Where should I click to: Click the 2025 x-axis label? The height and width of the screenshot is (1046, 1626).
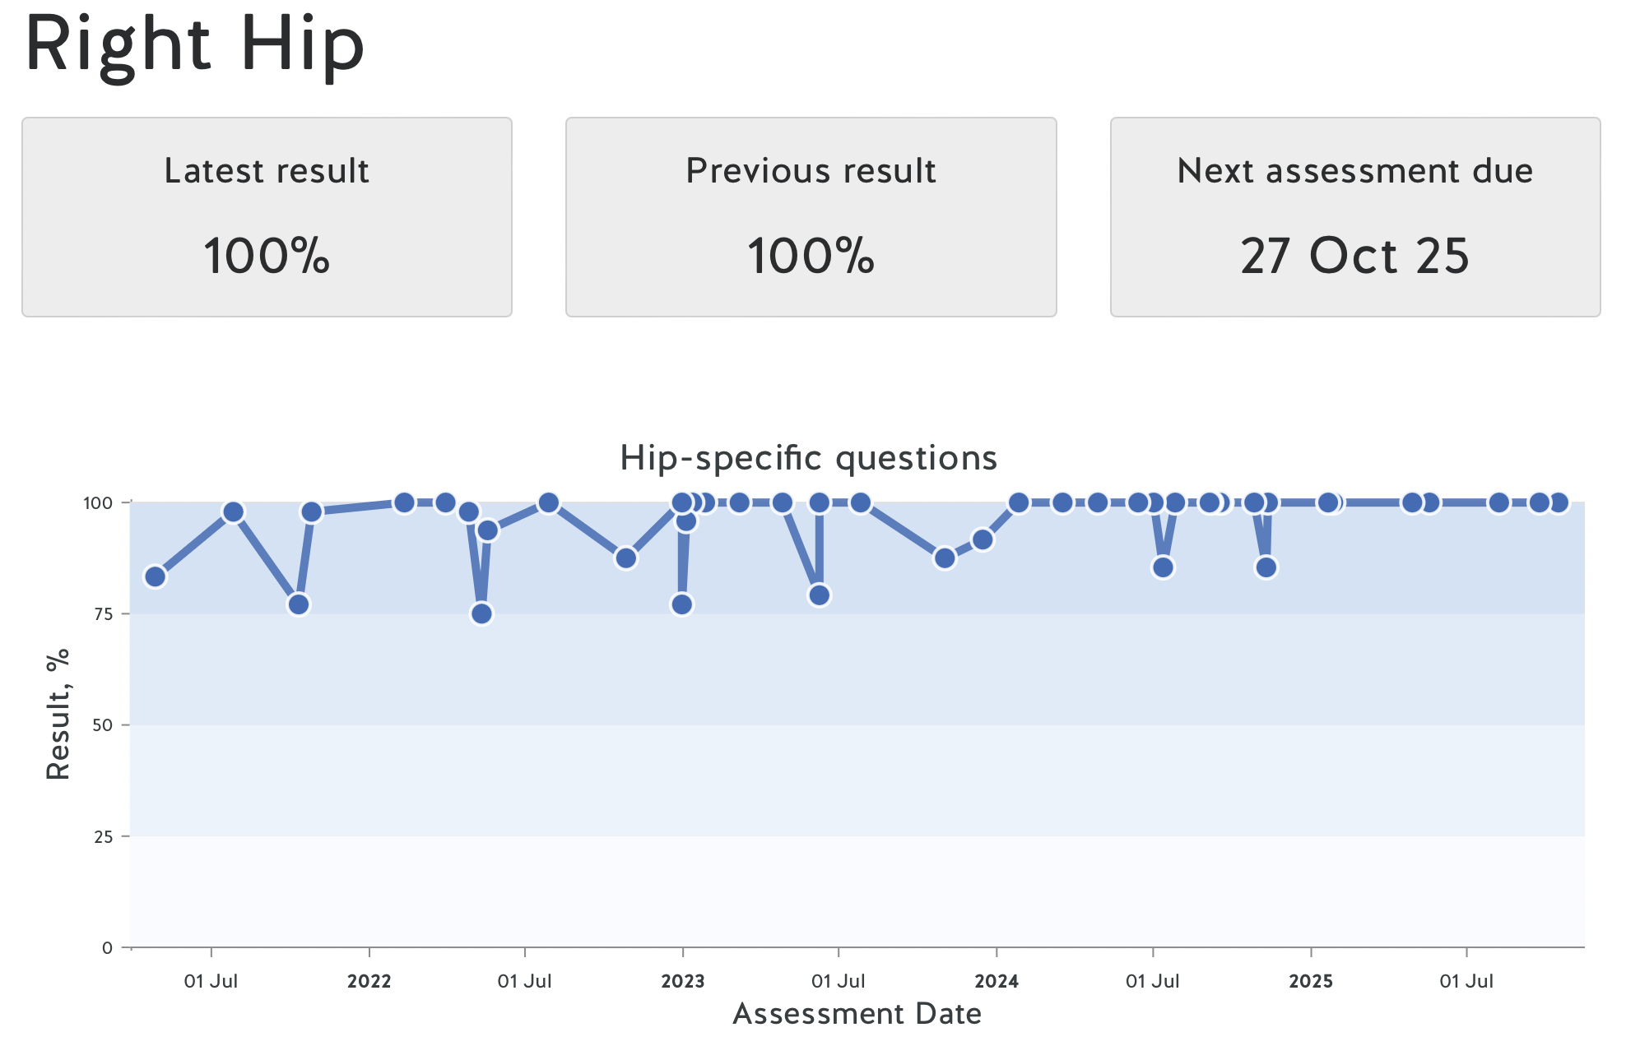click(x=1311, y=981)
